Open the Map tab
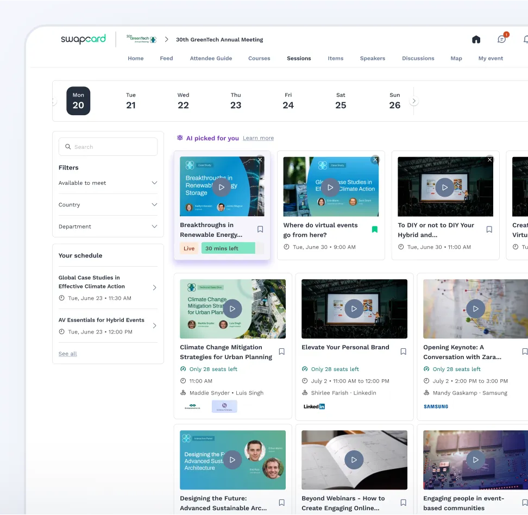The width and height of the screenshot is (528, 515). pos(456,58)
